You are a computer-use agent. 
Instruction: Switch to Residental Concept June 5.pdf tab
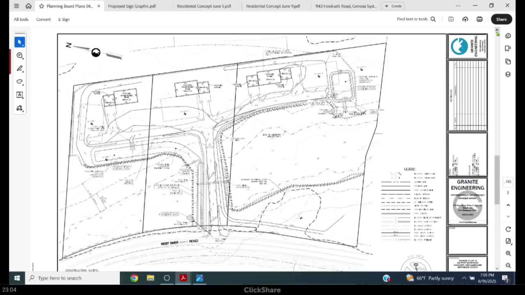tap(204, 6)
